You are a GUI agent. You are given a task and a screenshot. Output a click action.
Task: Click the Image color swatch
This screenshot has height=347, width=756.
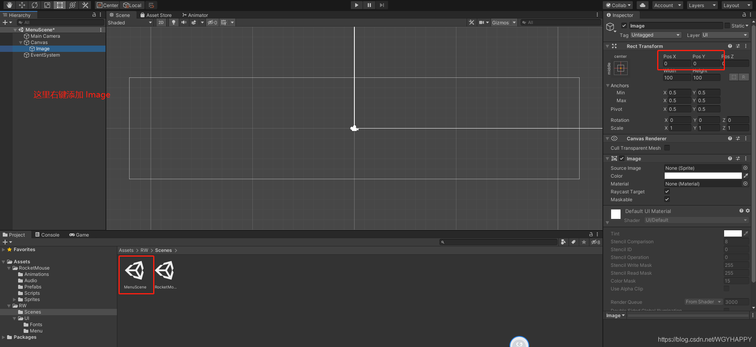[703, 176]
